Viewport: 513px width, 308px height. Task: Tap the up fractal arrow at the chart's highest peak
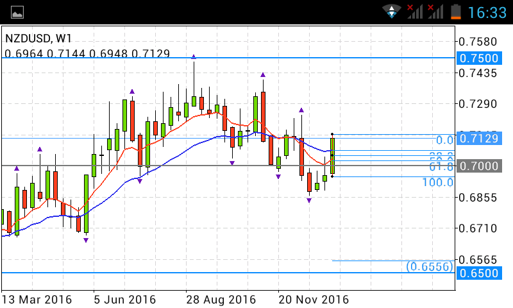click(194, 57)
